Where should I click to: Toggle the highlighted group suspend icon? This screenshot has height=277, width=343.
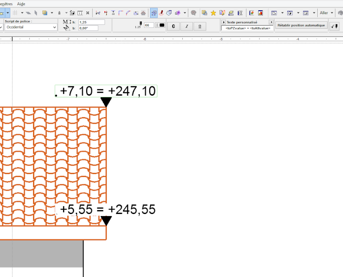pyautogui.click(x=154, y=13)
